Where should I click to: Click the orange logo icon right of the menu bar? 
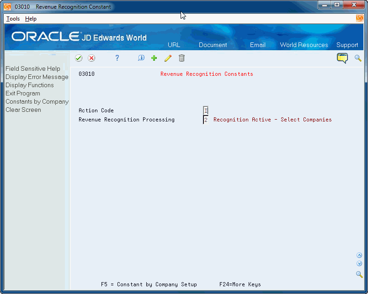[360, 18]
